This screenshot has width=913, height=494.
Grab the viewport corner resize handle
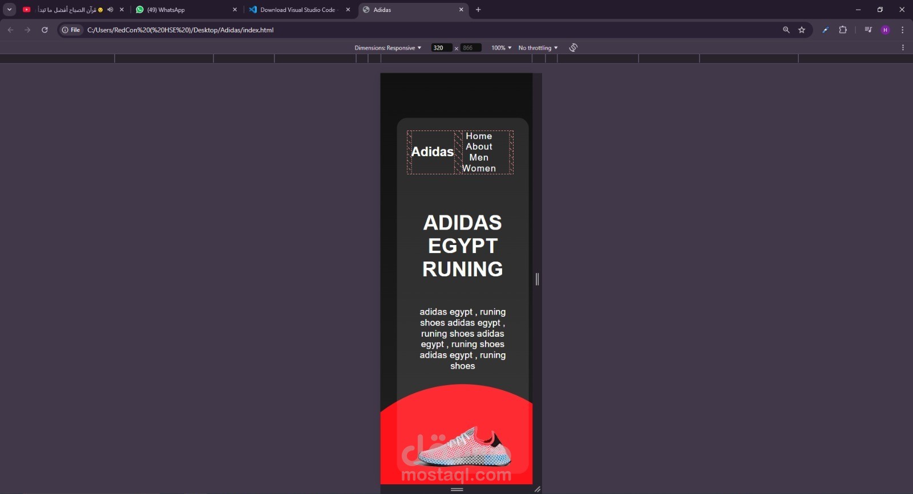click(537, 489)
